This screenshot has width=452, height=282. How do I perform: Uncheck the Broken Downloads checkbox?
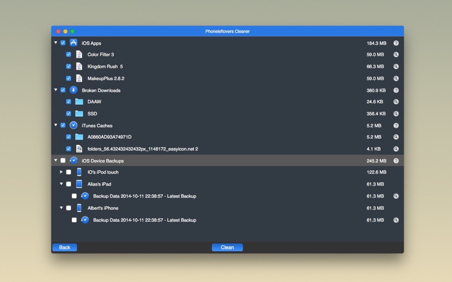point(63,90)
